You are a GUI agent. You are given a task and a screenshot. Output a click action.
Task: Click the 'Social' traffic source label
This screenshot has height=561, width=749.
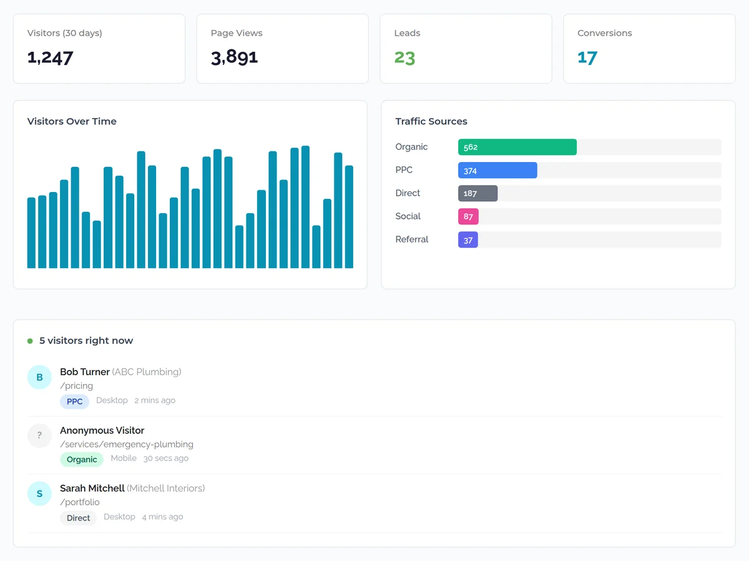pyautogui.click(x=408, y=216)
